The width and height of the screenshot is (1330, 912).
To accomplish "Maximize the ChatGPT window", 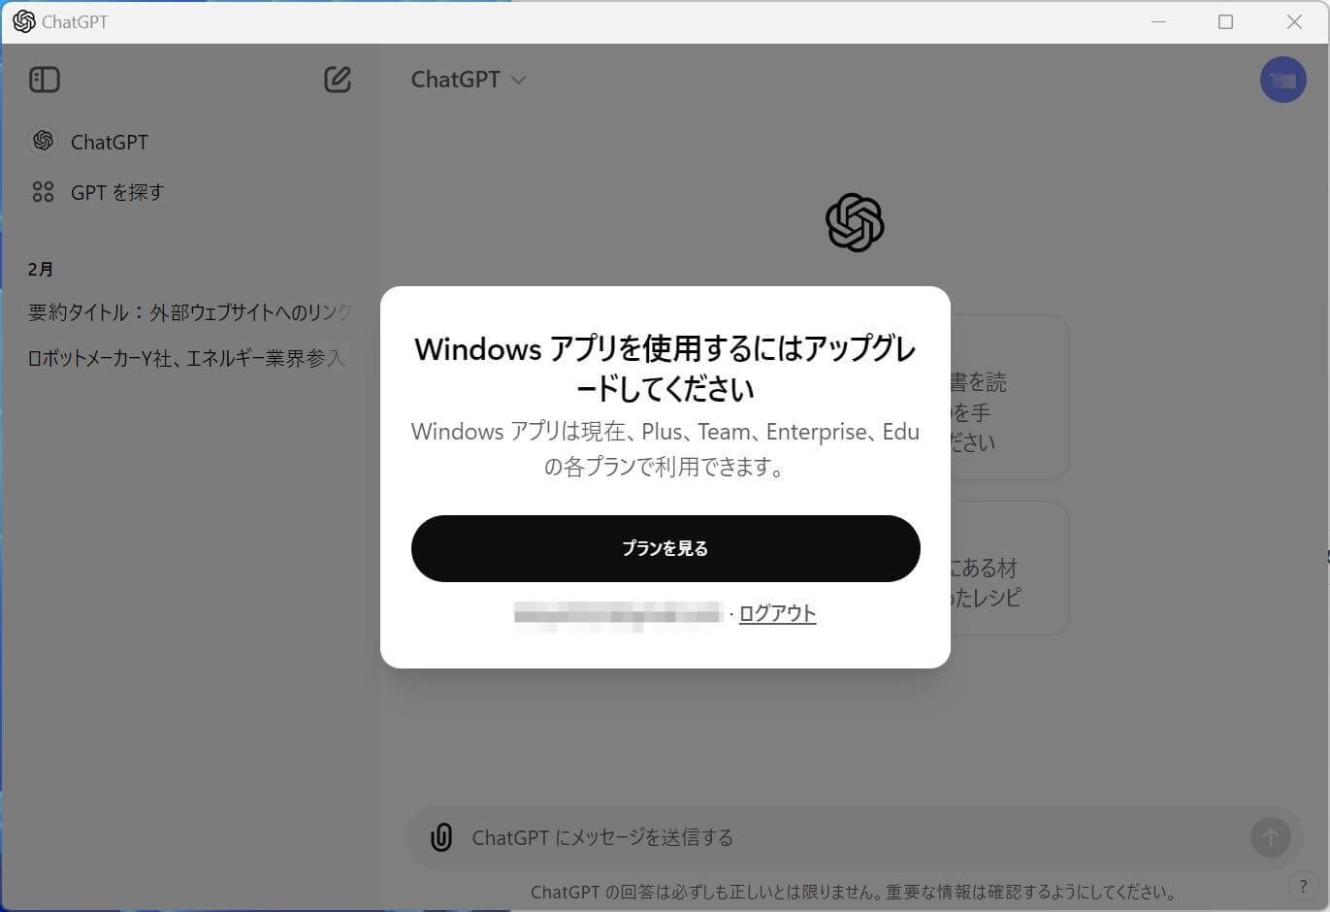I will coord(1225,21).
